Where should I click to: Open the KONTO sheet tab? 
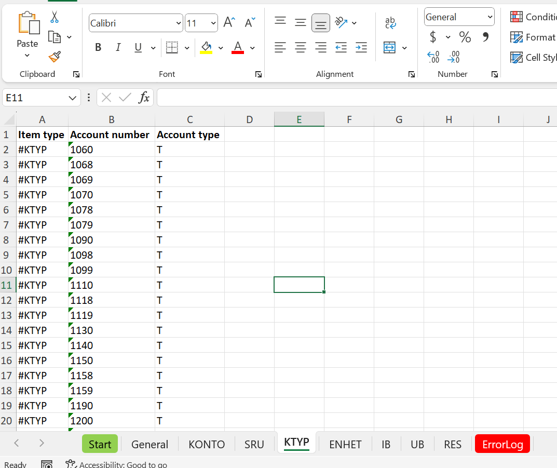point(206,444)
